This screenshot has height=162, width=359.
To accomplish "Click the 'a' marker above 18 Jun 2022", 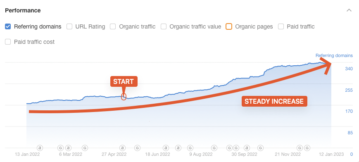I will (166, 148).
